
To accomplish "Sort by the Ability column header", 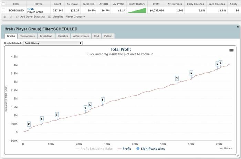I will point(233,4).
